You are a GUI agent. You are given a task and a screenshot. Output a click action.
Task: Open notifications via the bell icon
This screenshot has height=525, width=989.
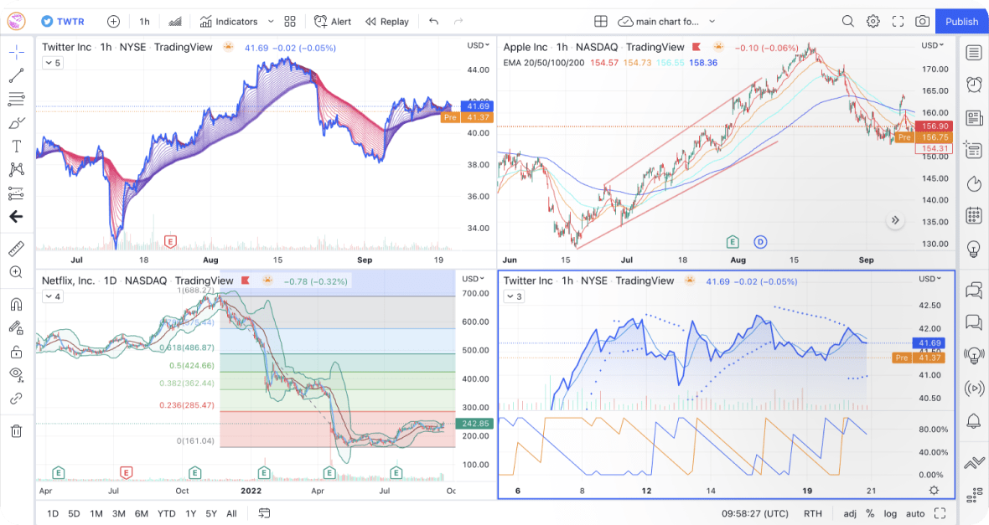click(973, 419)
